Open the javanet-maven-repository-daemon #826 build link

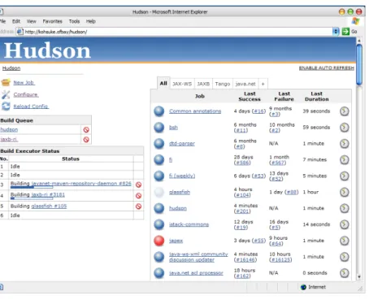click(81, 184)
